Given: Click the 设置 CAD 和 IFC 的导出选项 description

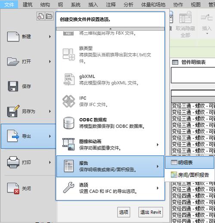Looking at the screenshot, I should (x=108, y=191).
